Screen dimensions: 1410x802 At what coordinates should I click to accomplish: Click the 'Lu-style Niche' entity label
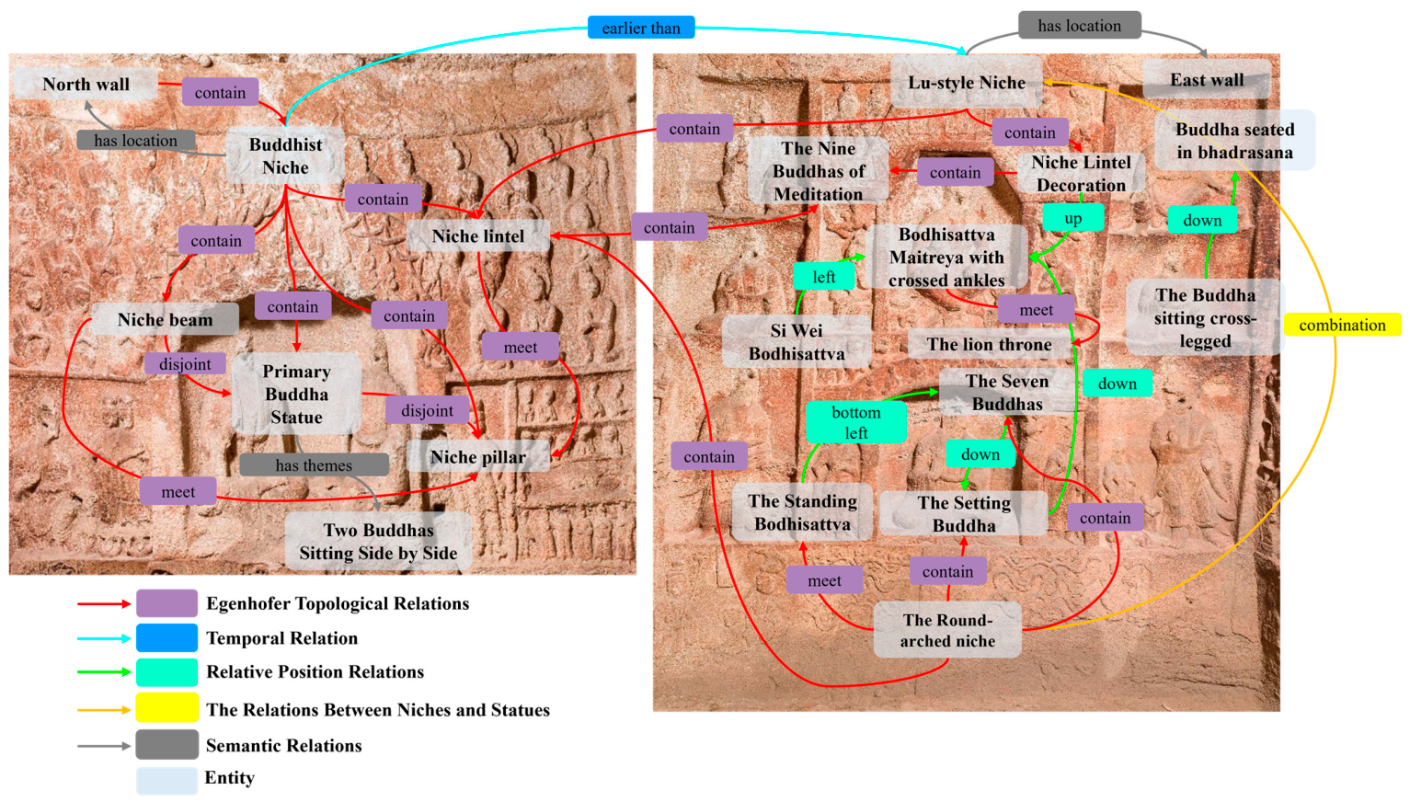coord(967,82)
